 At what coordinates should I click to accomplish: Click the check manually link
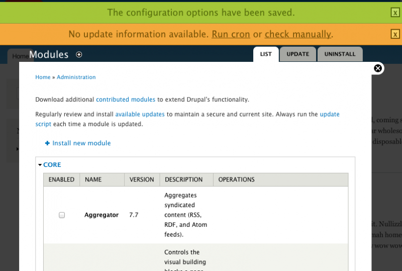(297, 34)
